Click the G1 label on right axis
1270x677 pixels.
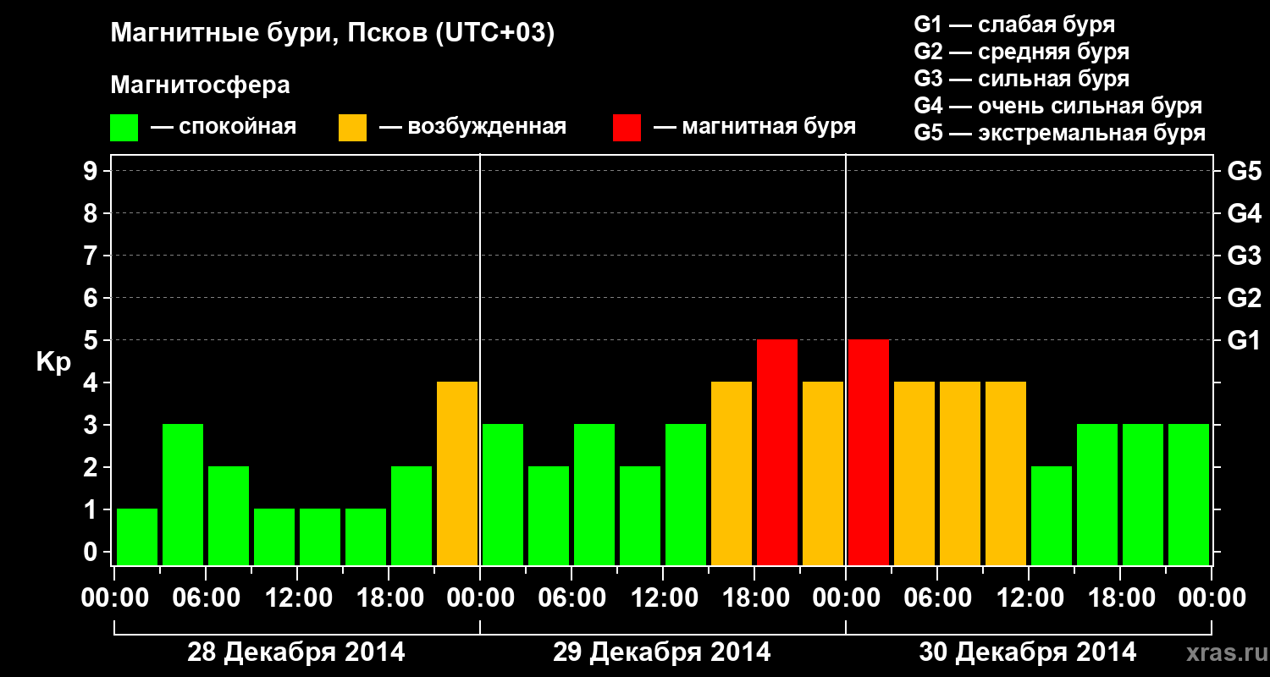[x=1244, y=340]
